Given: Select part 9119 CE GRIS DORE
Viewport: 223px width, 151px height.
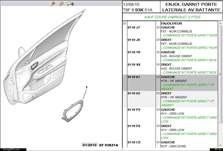Looking at the screenshot, I should tap(134, 142).
